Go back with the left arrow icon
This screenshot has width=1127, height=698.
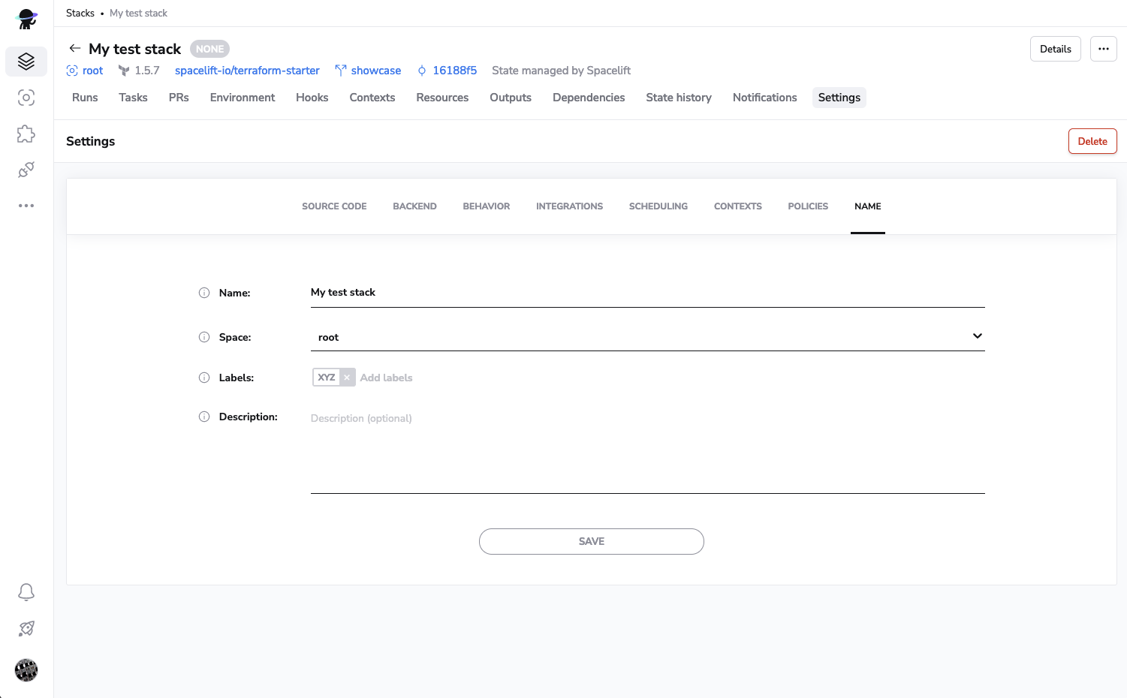tap(74, 48)
